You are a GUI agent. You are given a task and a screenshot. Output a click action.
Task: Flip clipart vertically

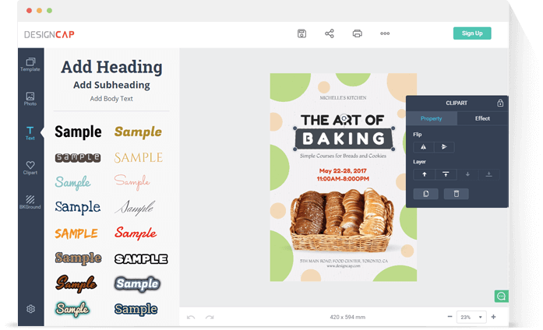pos(444,147)
